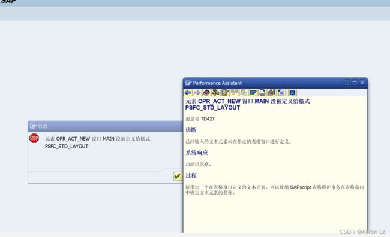Viewport: 390px width, 237px height.
Task: Click the red STOP error icon
Action: pyautogui.click(x=34, y=138)
